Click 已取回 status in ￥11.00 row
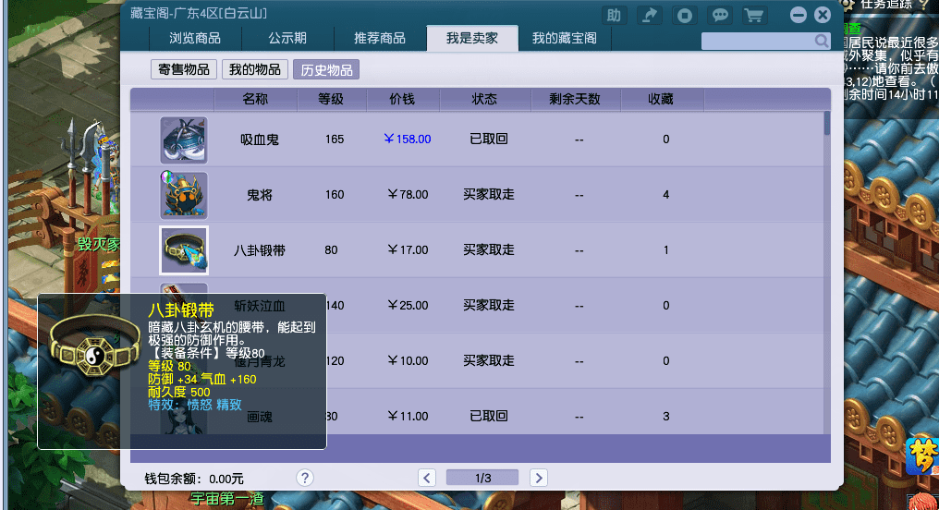The width and height of the screenshot is (939, 510). [x=489, y=416]
